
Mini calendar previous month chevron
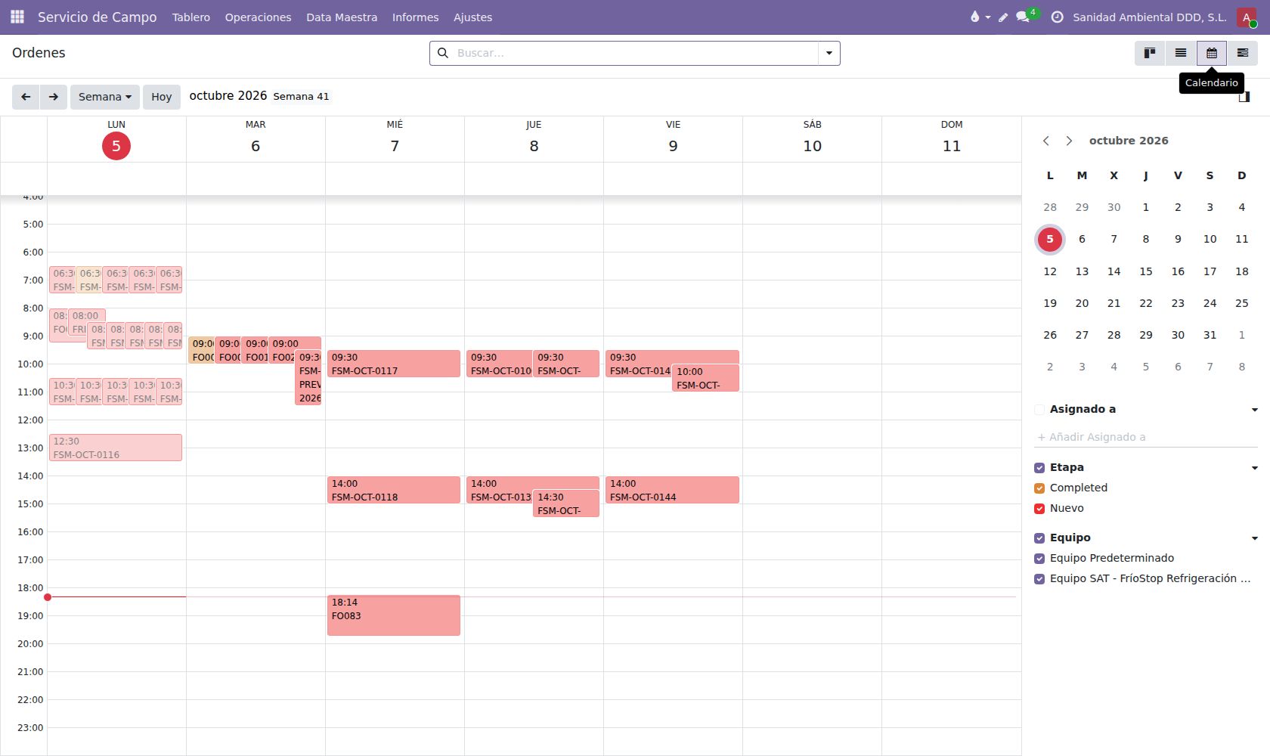click(1046, 141)
